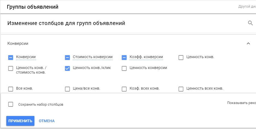Enable the Ценность конв. checkbox
Image resolution: width=256 pixels, height=129 pixels.
[181, 57]
